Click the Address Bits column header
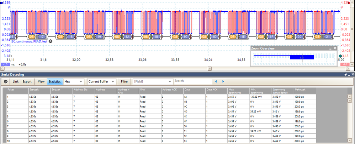Screen dimensions: 355x144 [x=84, y=91]
